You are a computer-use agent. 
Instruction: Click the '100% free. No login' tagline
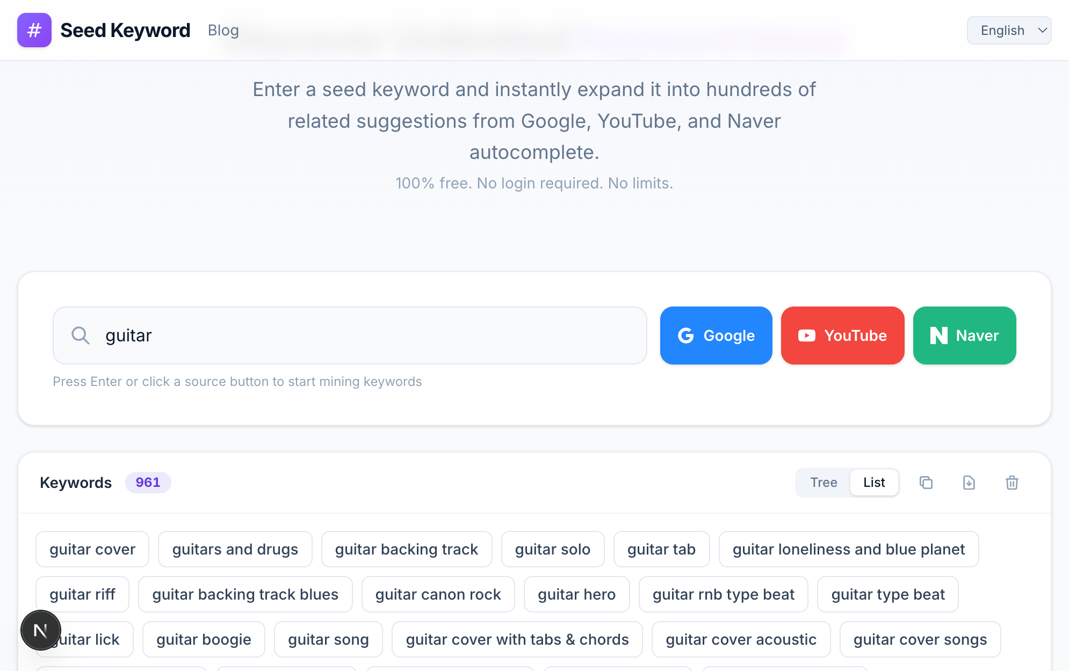coord(534,183)
